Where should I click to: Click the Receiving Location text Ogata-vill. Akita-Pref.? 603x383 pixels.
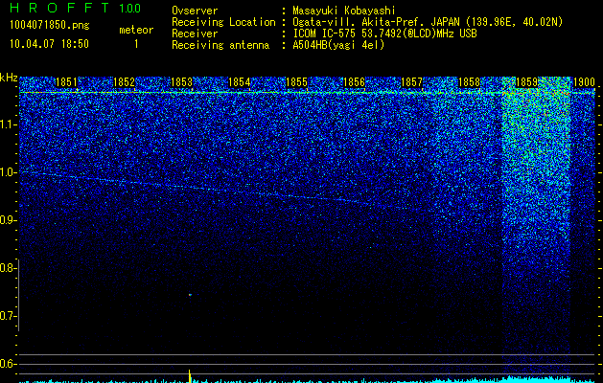click(x=356, y=22)
